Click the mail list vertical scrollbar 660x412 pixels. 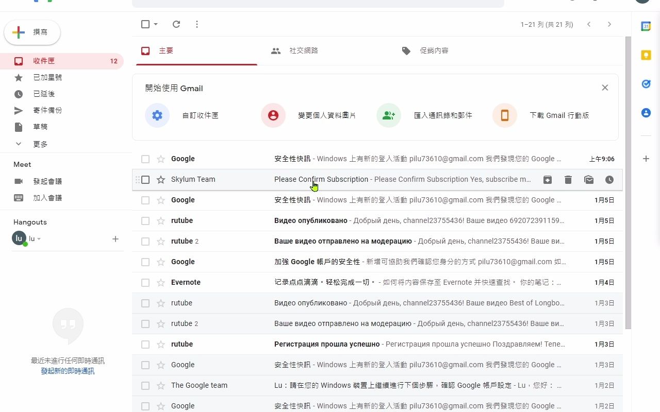[x=628, y=183]
